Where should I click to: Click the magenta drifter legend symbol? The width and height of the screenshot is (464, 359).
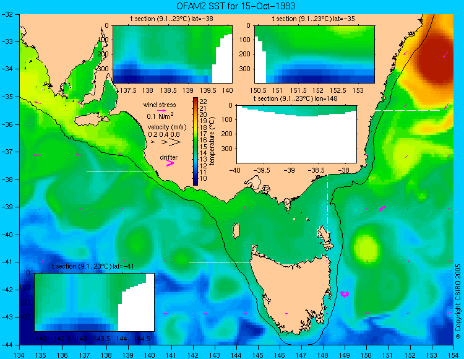(x=170, y=163)
